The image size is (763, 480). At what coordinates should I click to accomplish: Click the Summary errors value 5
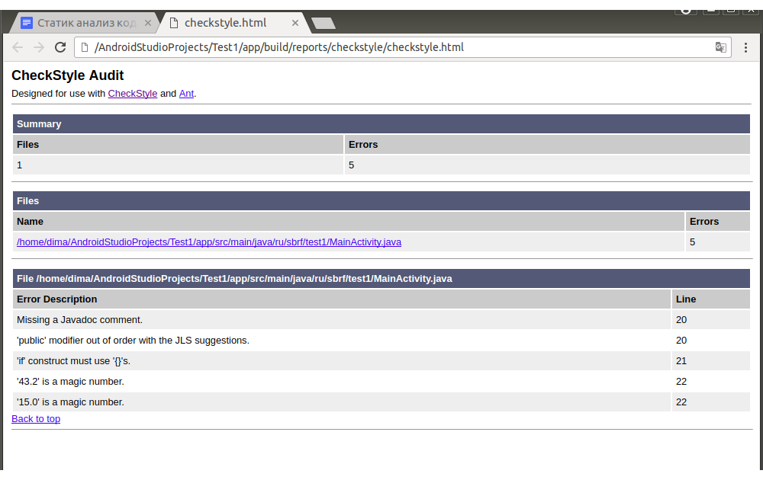[x=547, y=165]
